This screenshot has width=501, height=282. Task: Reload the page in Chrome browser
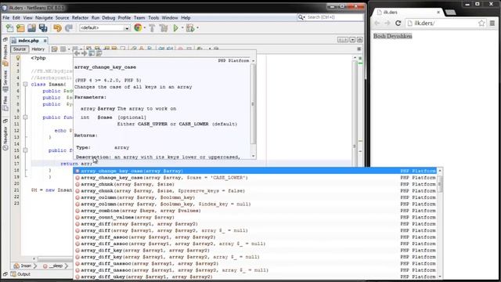tap(398, 23)
